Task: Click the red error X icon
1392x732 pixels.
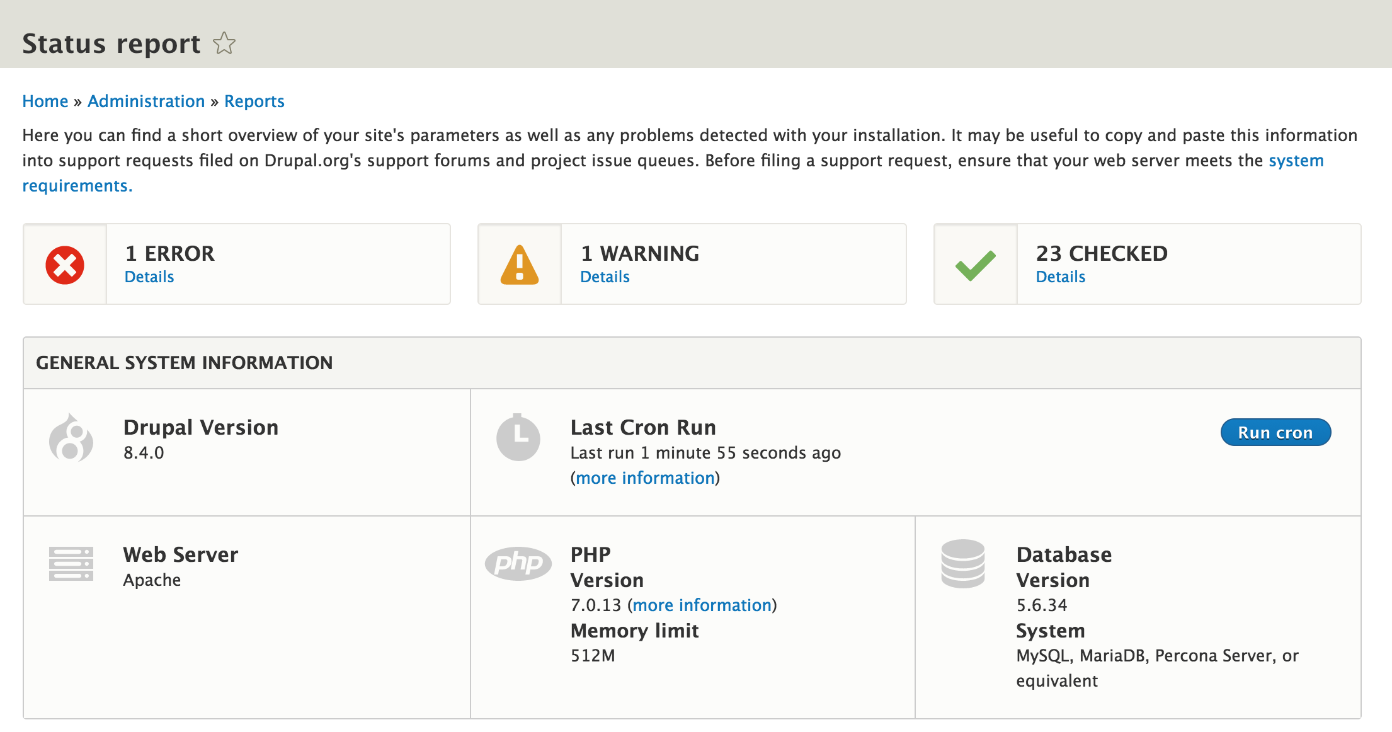Action: [65, 265]
